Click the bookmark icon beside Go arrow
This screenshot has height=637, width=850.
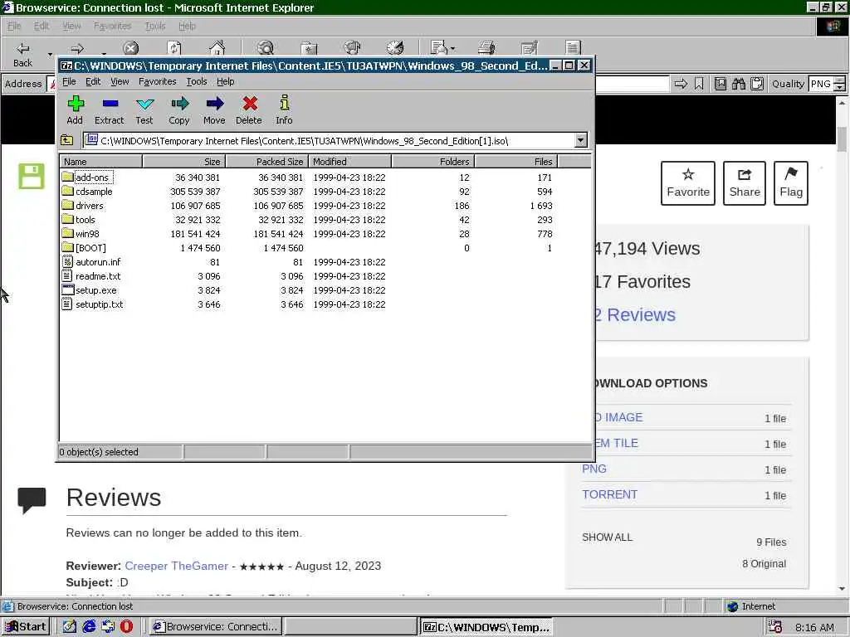coord(699,84)
